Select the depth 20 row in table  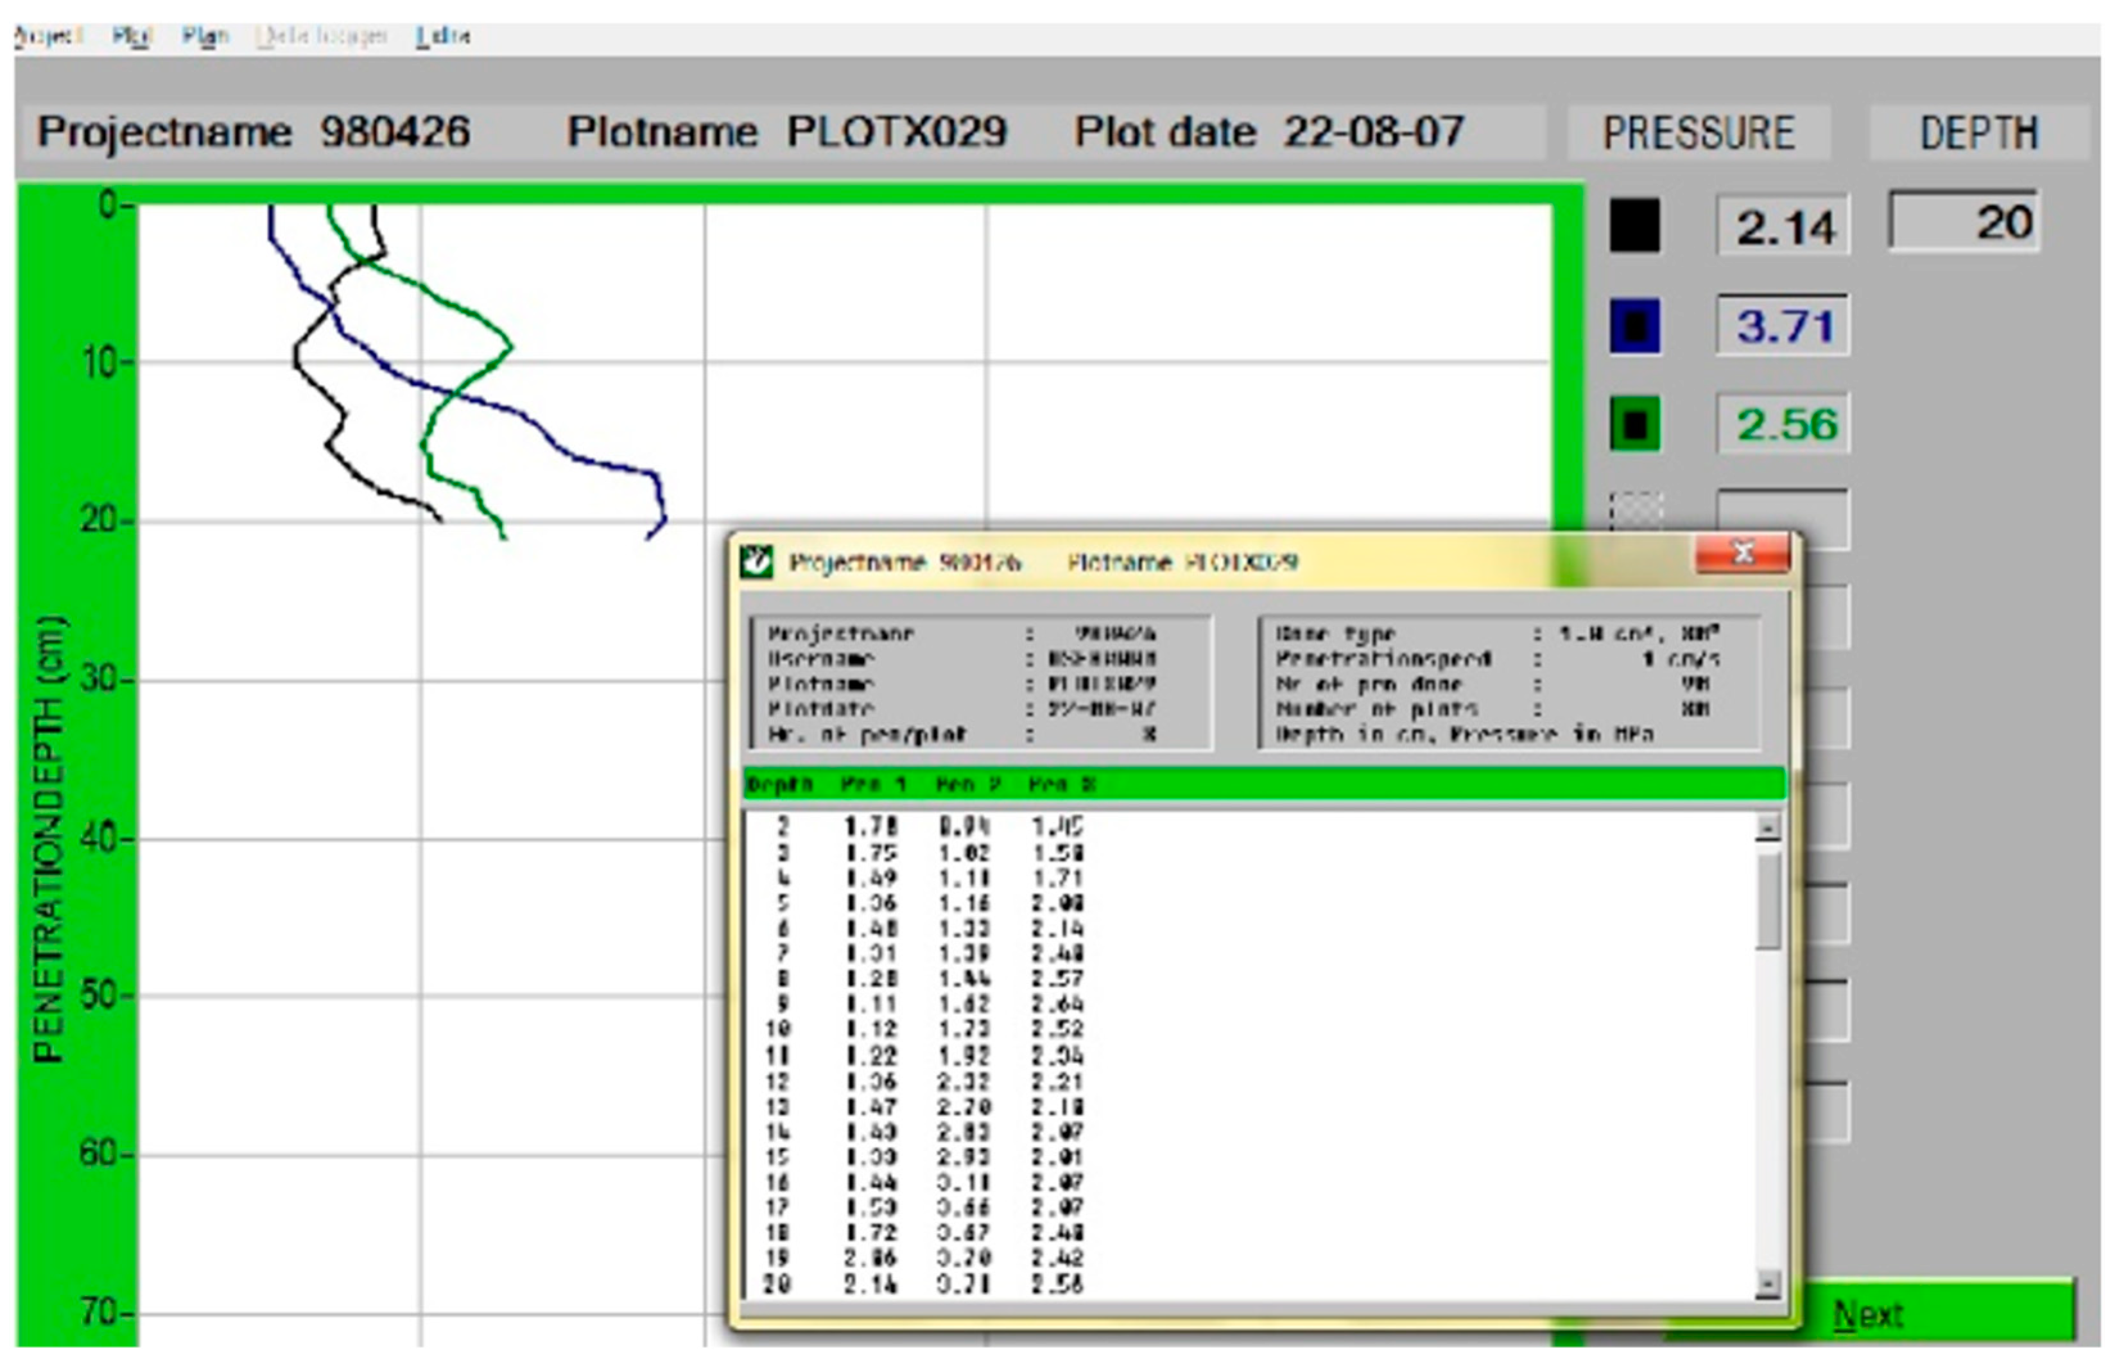point(924,1284)
